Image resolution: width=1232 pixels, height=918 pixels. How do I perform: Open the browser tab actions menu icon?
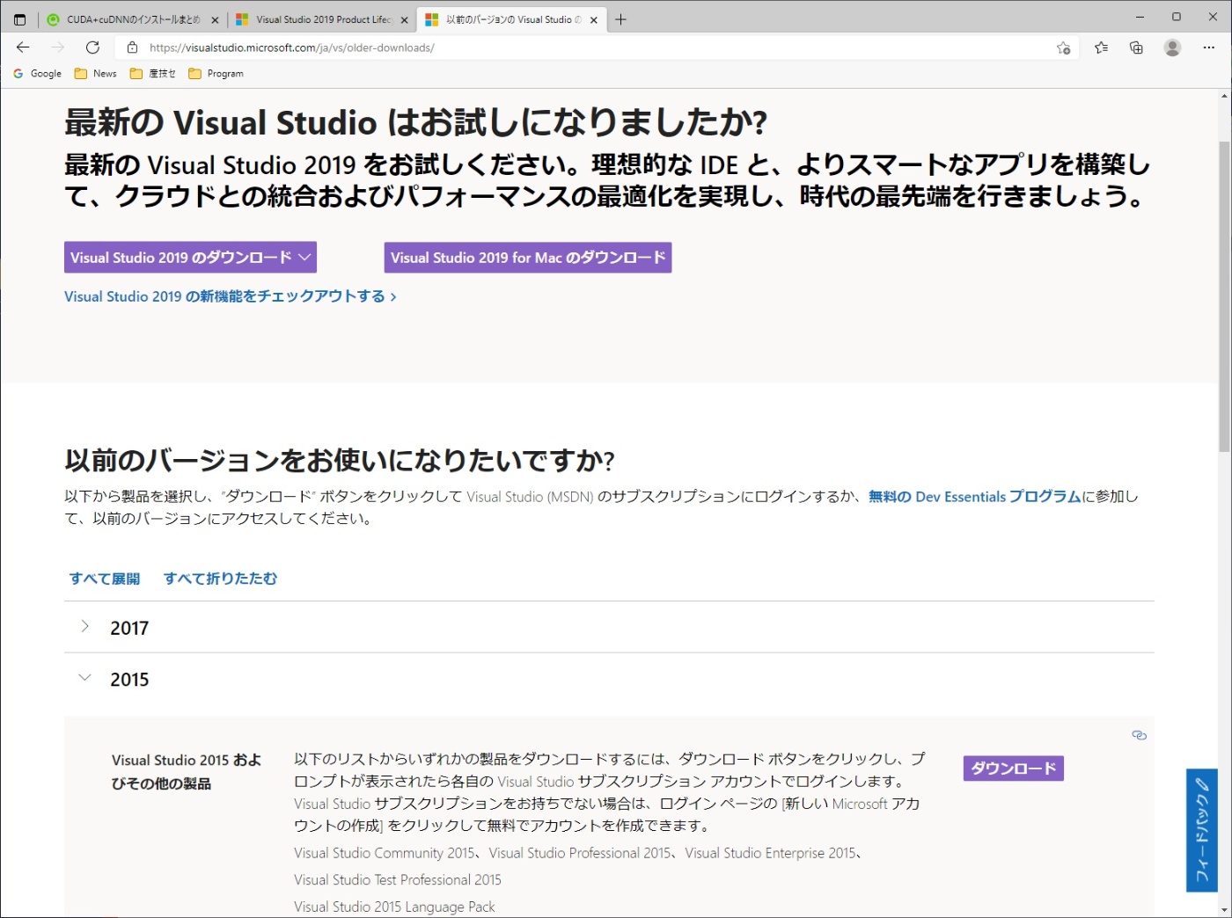[19, 19]
